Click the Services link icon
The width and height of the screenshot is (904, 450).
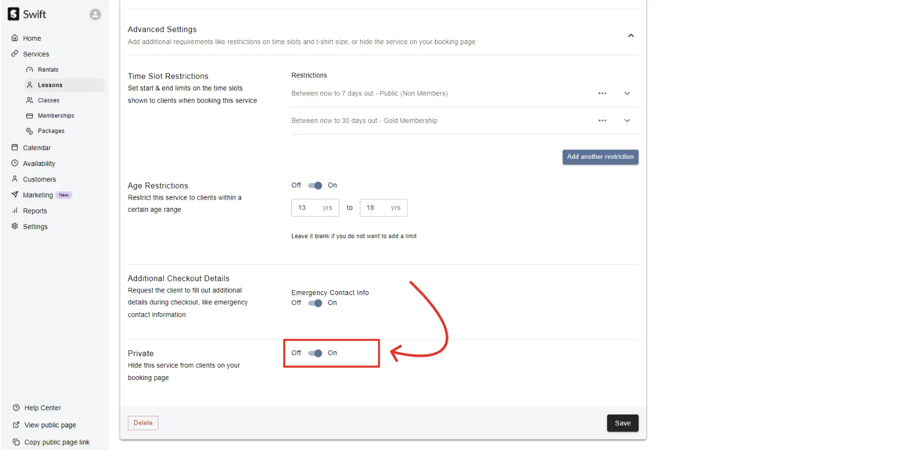(x=15, y=53)
